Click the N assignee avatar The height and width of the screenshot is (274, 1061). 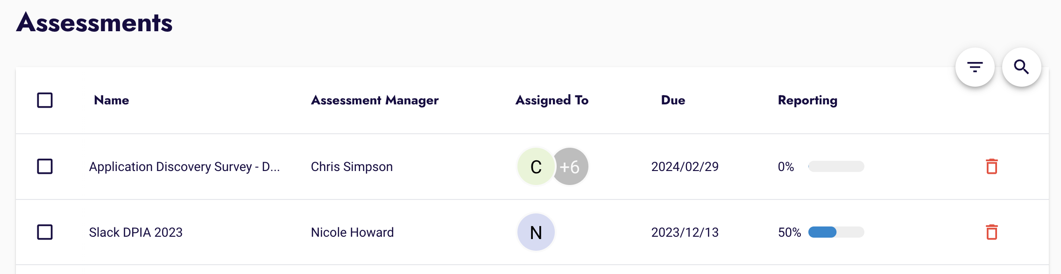click(x=536, y=232)
